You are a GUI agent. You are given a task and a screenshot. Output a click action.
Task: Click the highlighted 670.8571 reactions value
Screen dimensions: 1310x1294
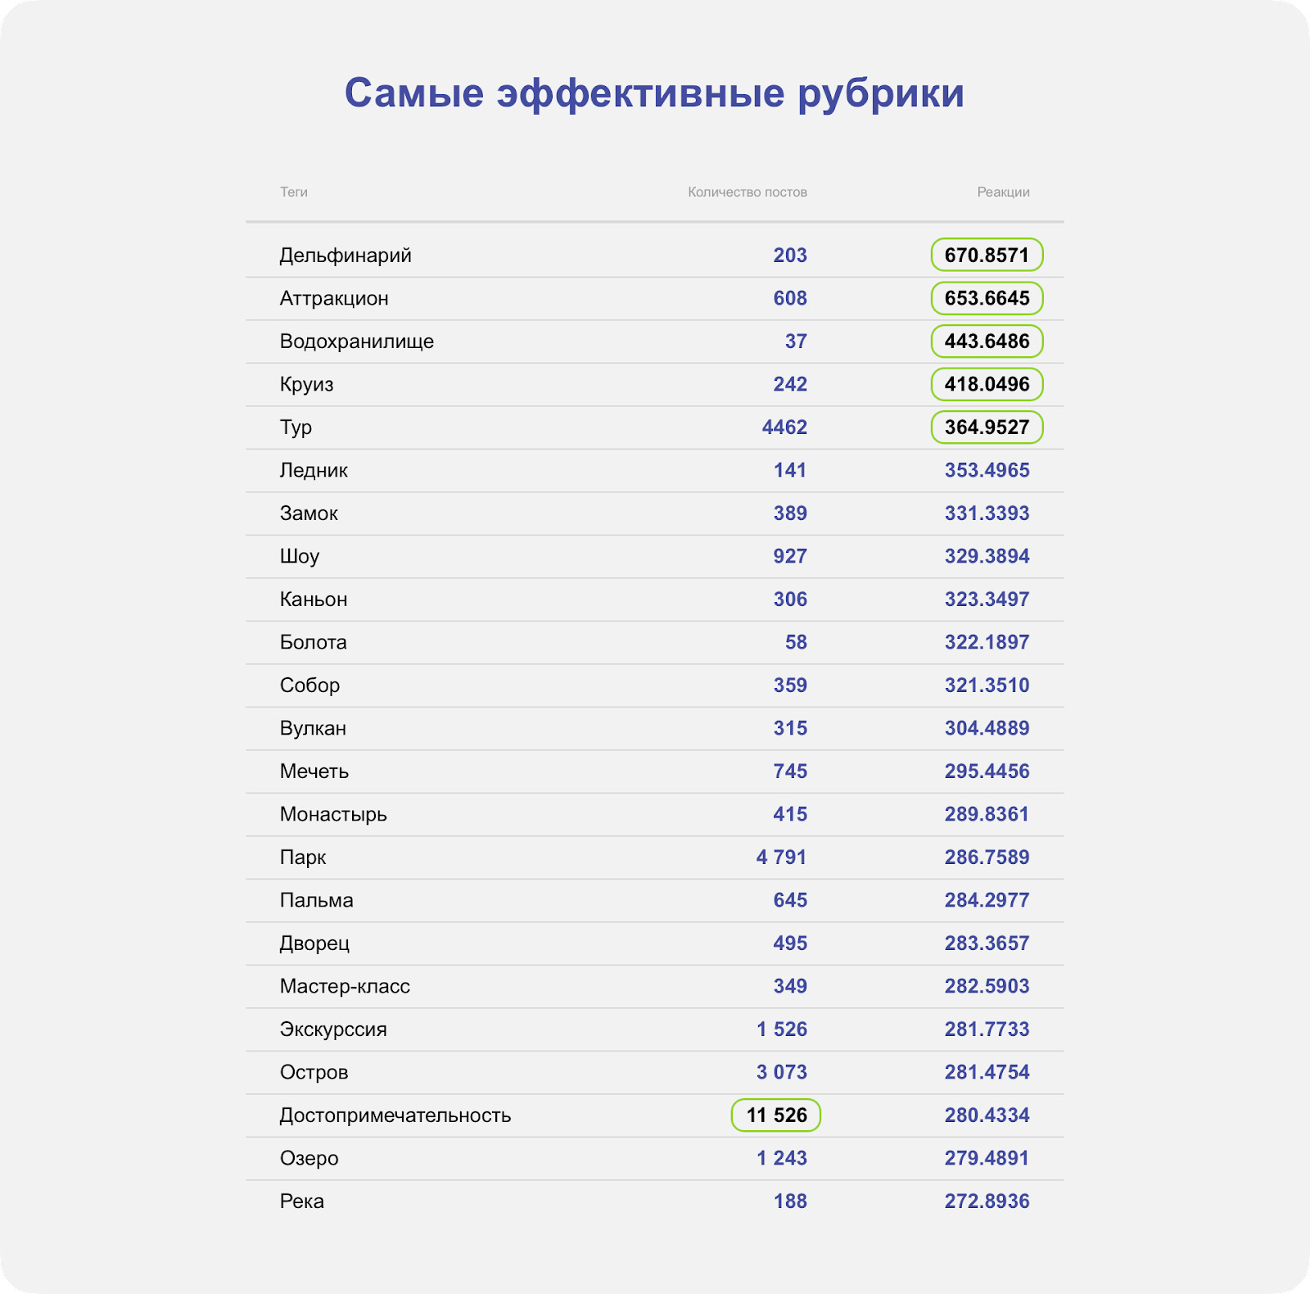point(987,255)
